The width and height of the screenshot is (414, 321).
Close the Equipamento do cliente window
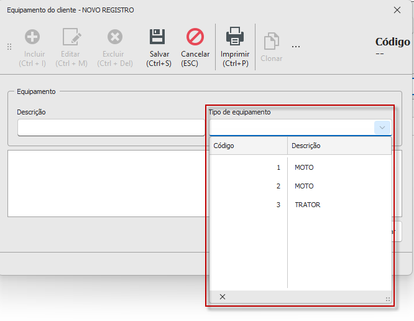click(x=397, y=10)
